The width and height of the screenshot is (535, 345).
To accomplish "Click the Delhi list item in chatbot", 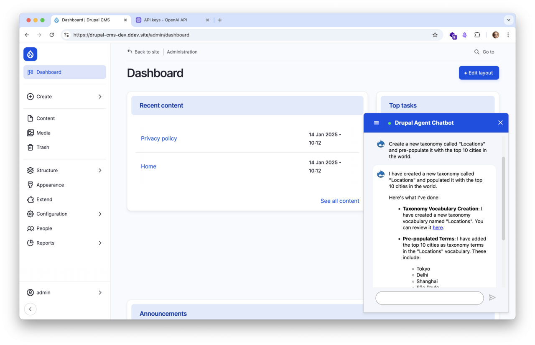I will point(422,275).
